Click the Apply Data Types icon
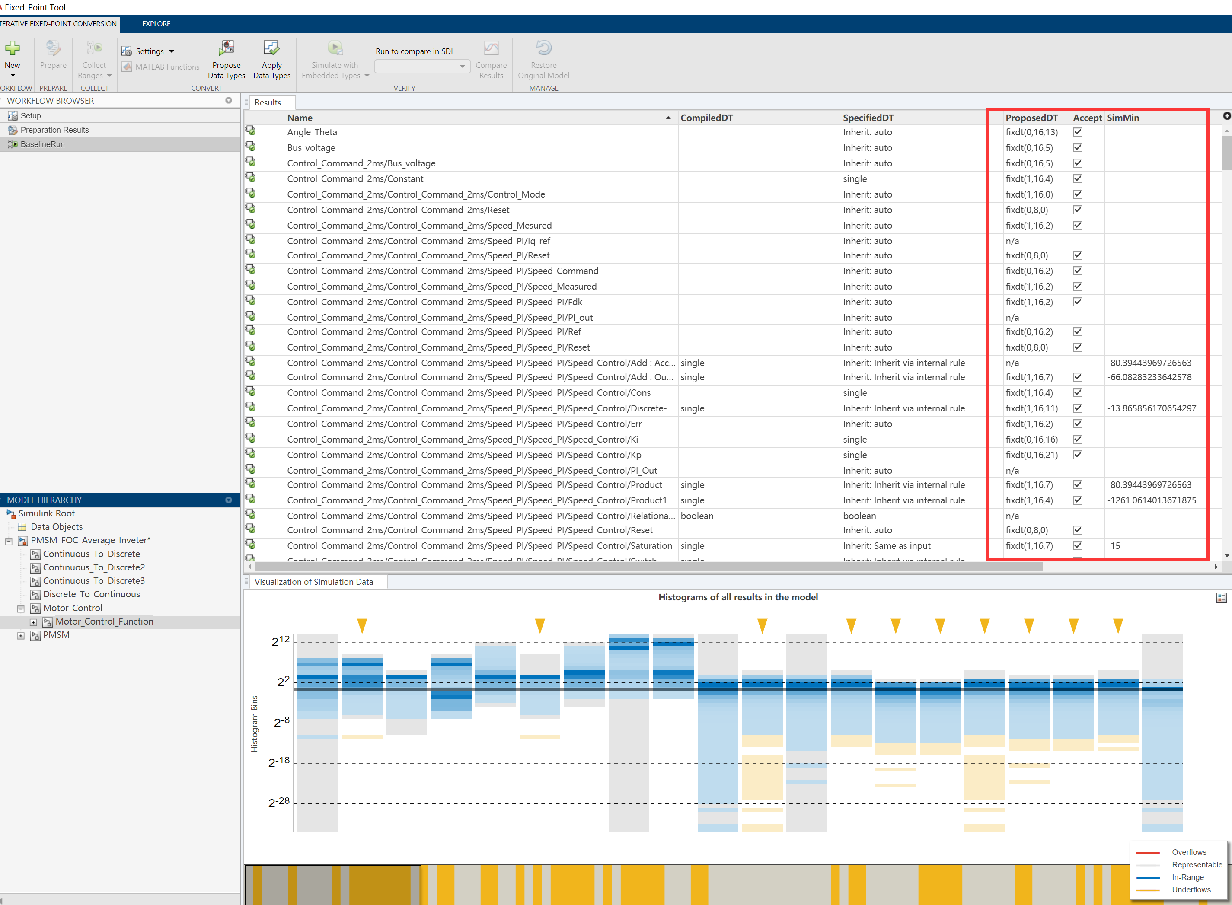 (x=271, y=49)
